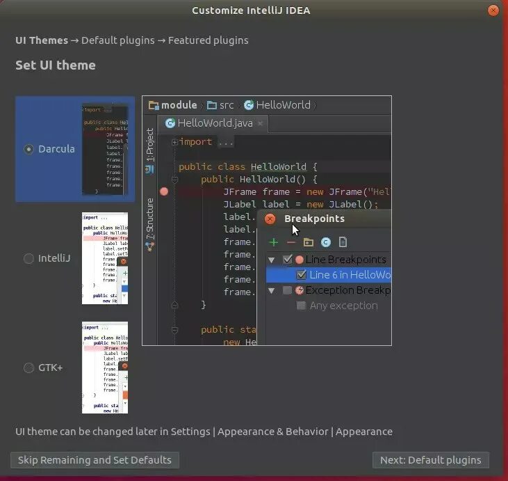This screenshot has height=481, width=508.
Task: Click the group by package folder icon
Action: pos(308,242)
